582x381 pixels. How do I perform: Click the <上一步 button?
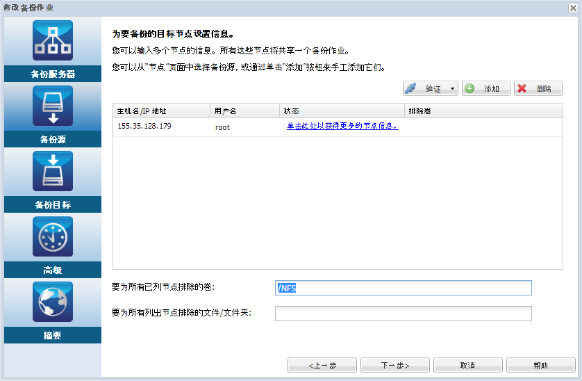pos(322,365)
